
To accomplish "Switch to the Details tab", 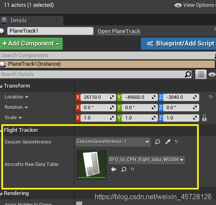I will tap(19, 21).
